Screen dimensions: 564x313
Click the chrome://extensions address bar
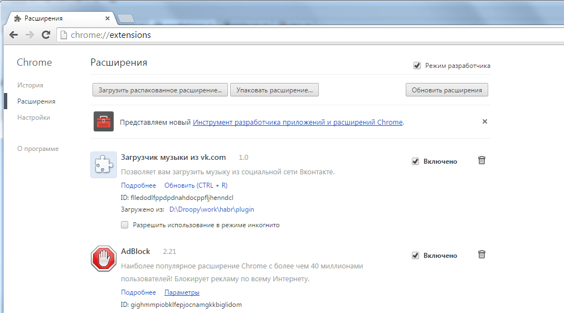tap(309, 35)
